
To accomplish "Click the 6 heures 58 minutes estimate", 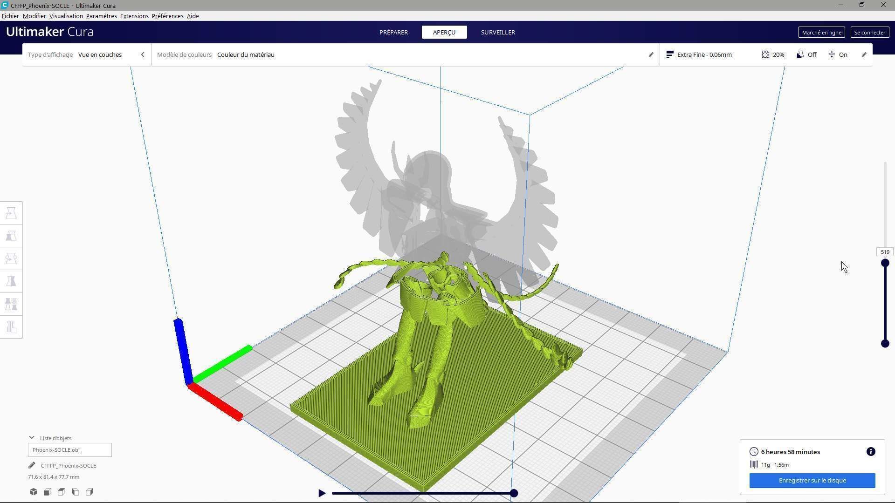I will 790,452.
